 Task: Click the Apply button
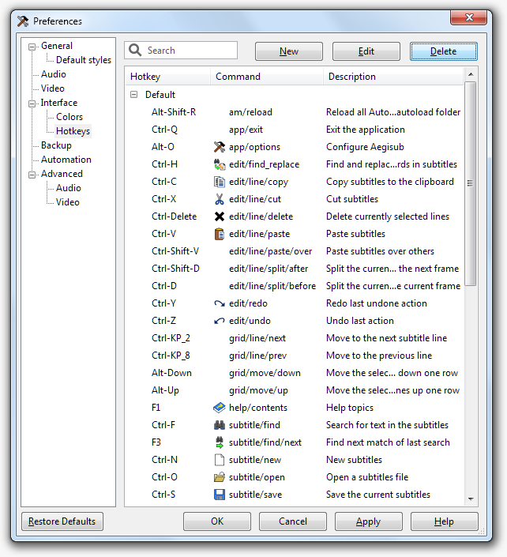click(369, 521)
